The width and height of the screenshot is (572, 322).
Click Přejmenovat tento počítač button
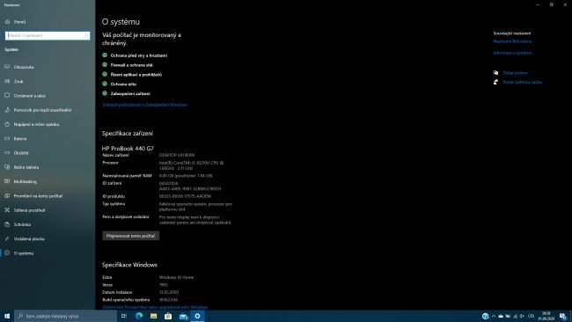tap(130, 236)
